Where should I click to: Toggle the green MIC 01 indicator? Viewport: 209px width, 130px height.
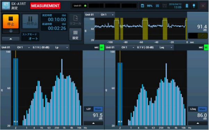pos(102,47)
